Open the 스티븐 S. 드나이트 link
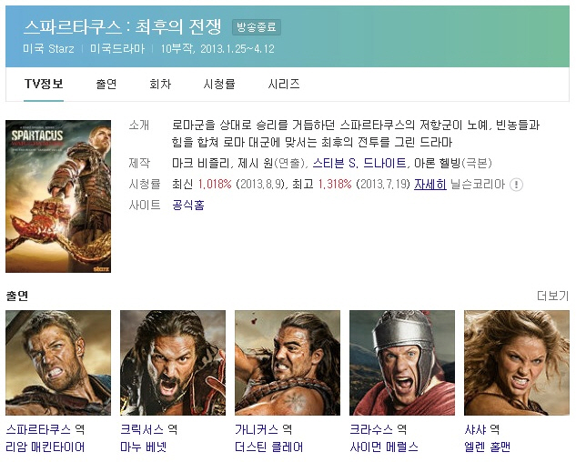Viewport: 576px width, 462px height. tap(359, 163)
